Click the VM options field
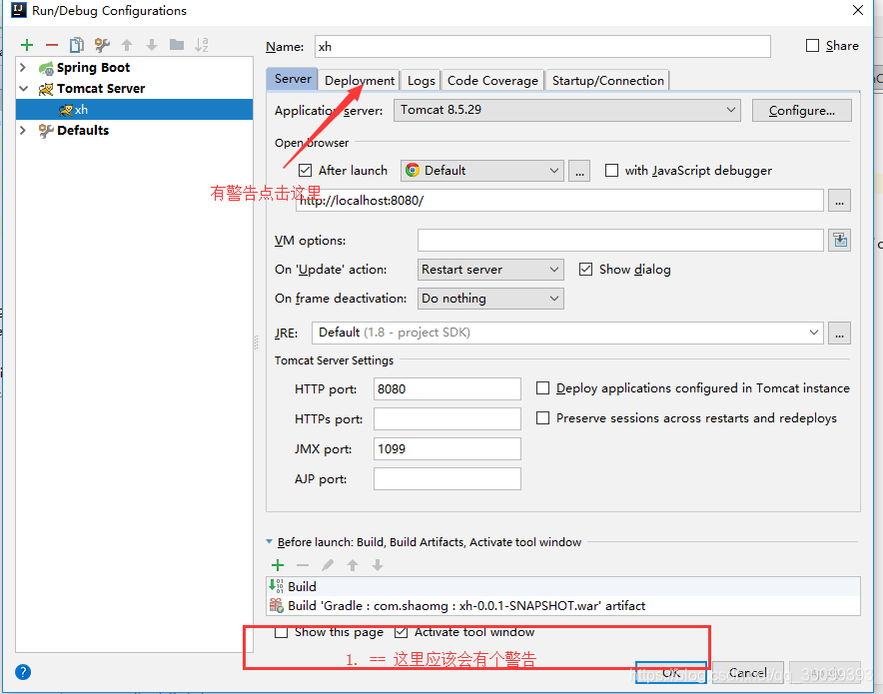 (x=620, y=241)
